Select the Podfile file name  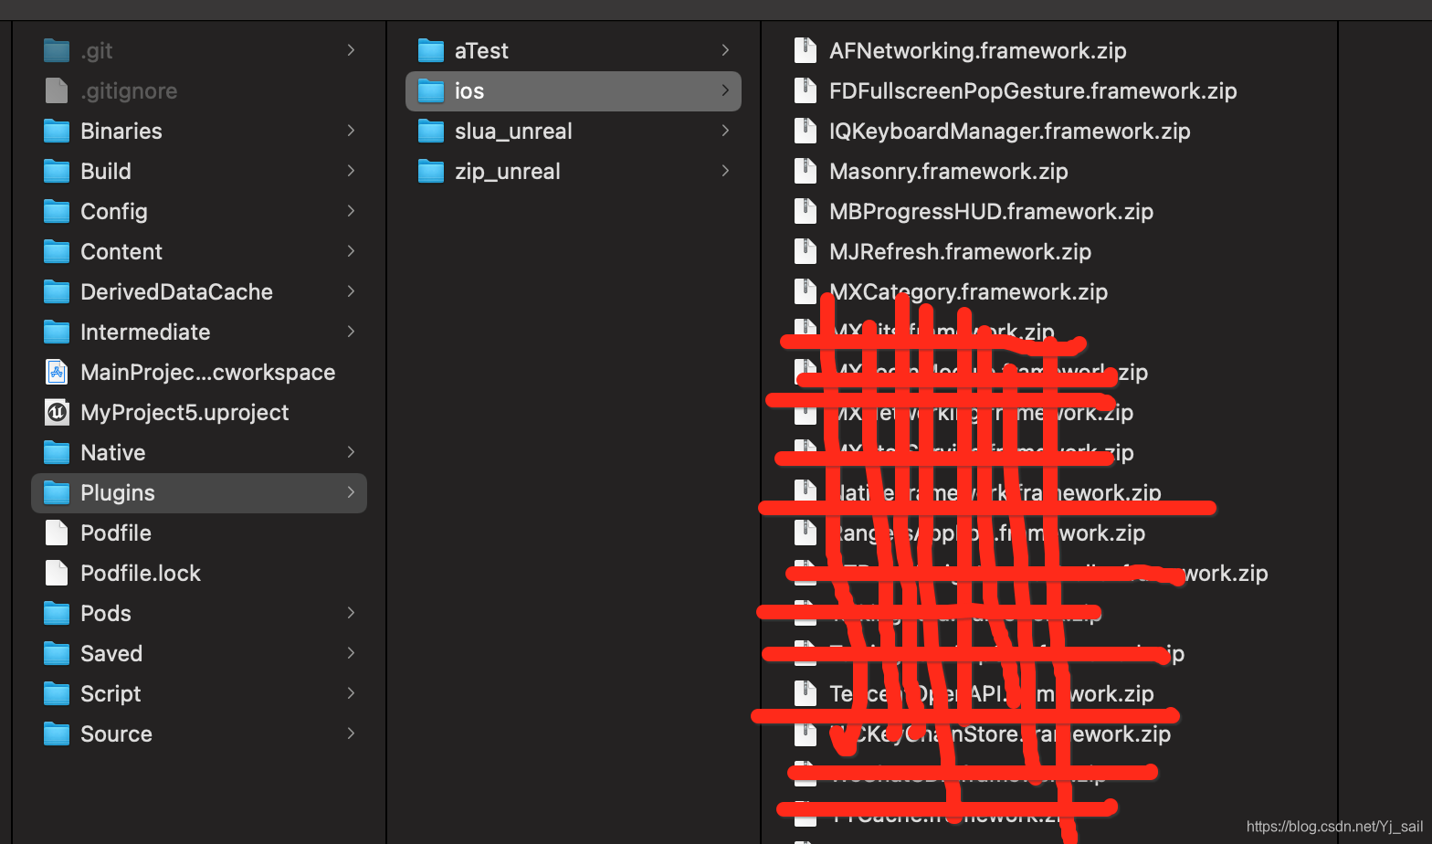click(116, 533)
